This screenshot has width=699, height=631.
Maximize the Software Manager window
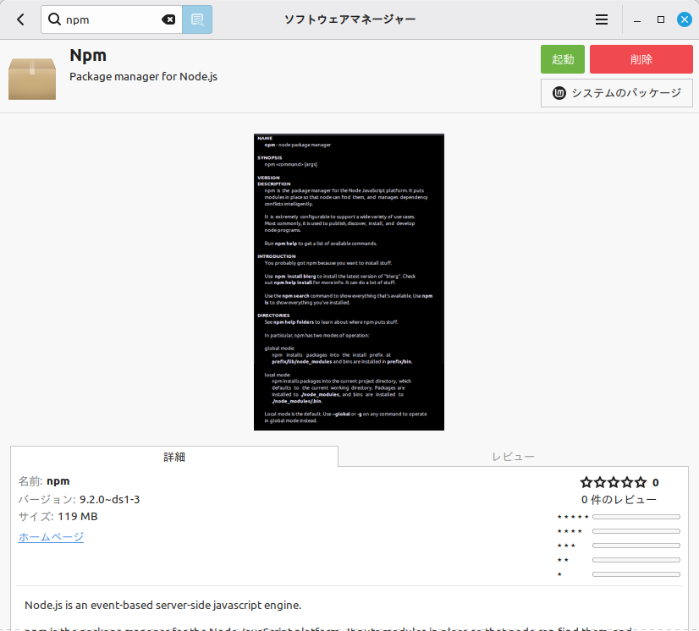point(661,19)
